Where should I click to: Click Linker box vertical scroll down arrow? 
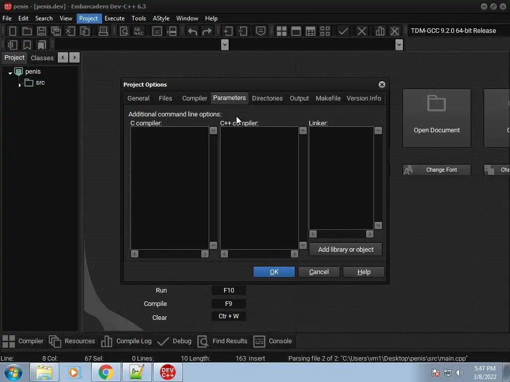click(378, 225)
